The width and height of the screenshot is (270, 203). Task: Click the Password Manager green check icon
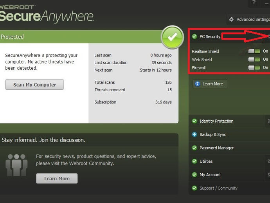tap(194, 148)
